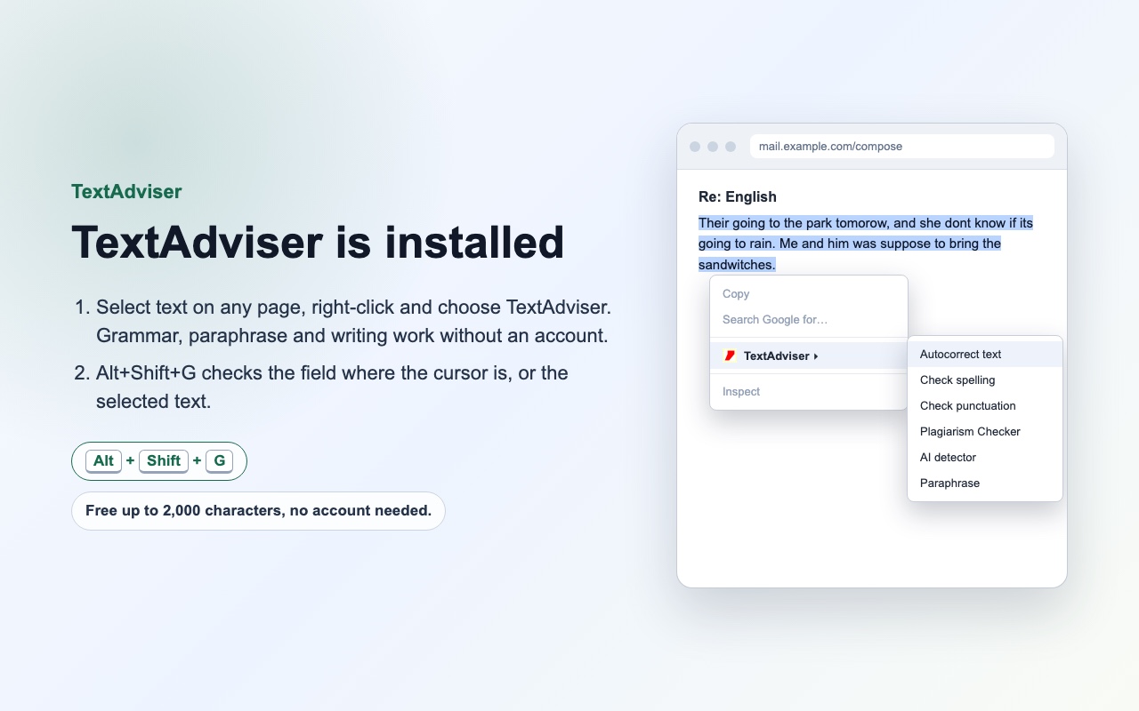Click the mail.example.com/compose address bar
This screenshot has width=1139, height=711.
pyautogui.click(x=901, y=146)
